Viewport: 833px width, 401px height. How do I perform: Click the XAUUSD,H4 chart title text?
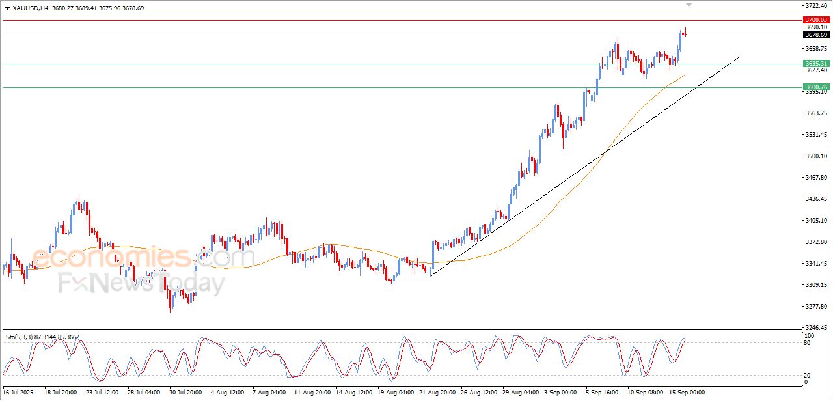(x=30, y=8)
